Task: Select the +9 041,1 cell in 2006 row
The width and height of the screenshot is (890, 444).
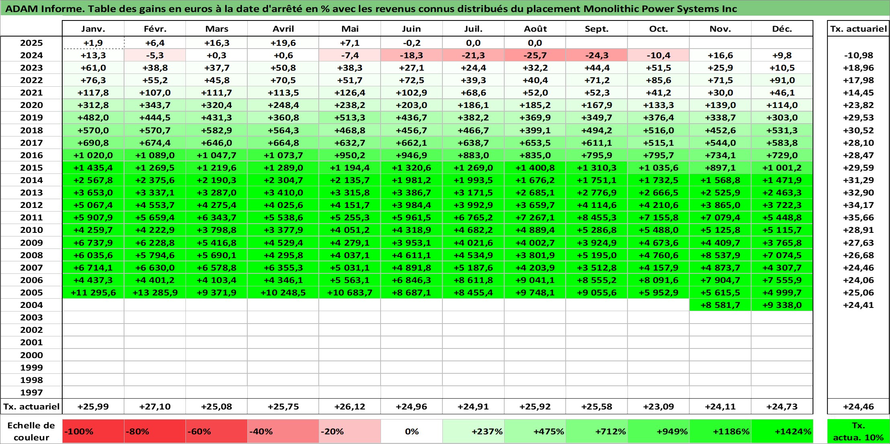Action: pyautogui.click(x=535, y=280)
